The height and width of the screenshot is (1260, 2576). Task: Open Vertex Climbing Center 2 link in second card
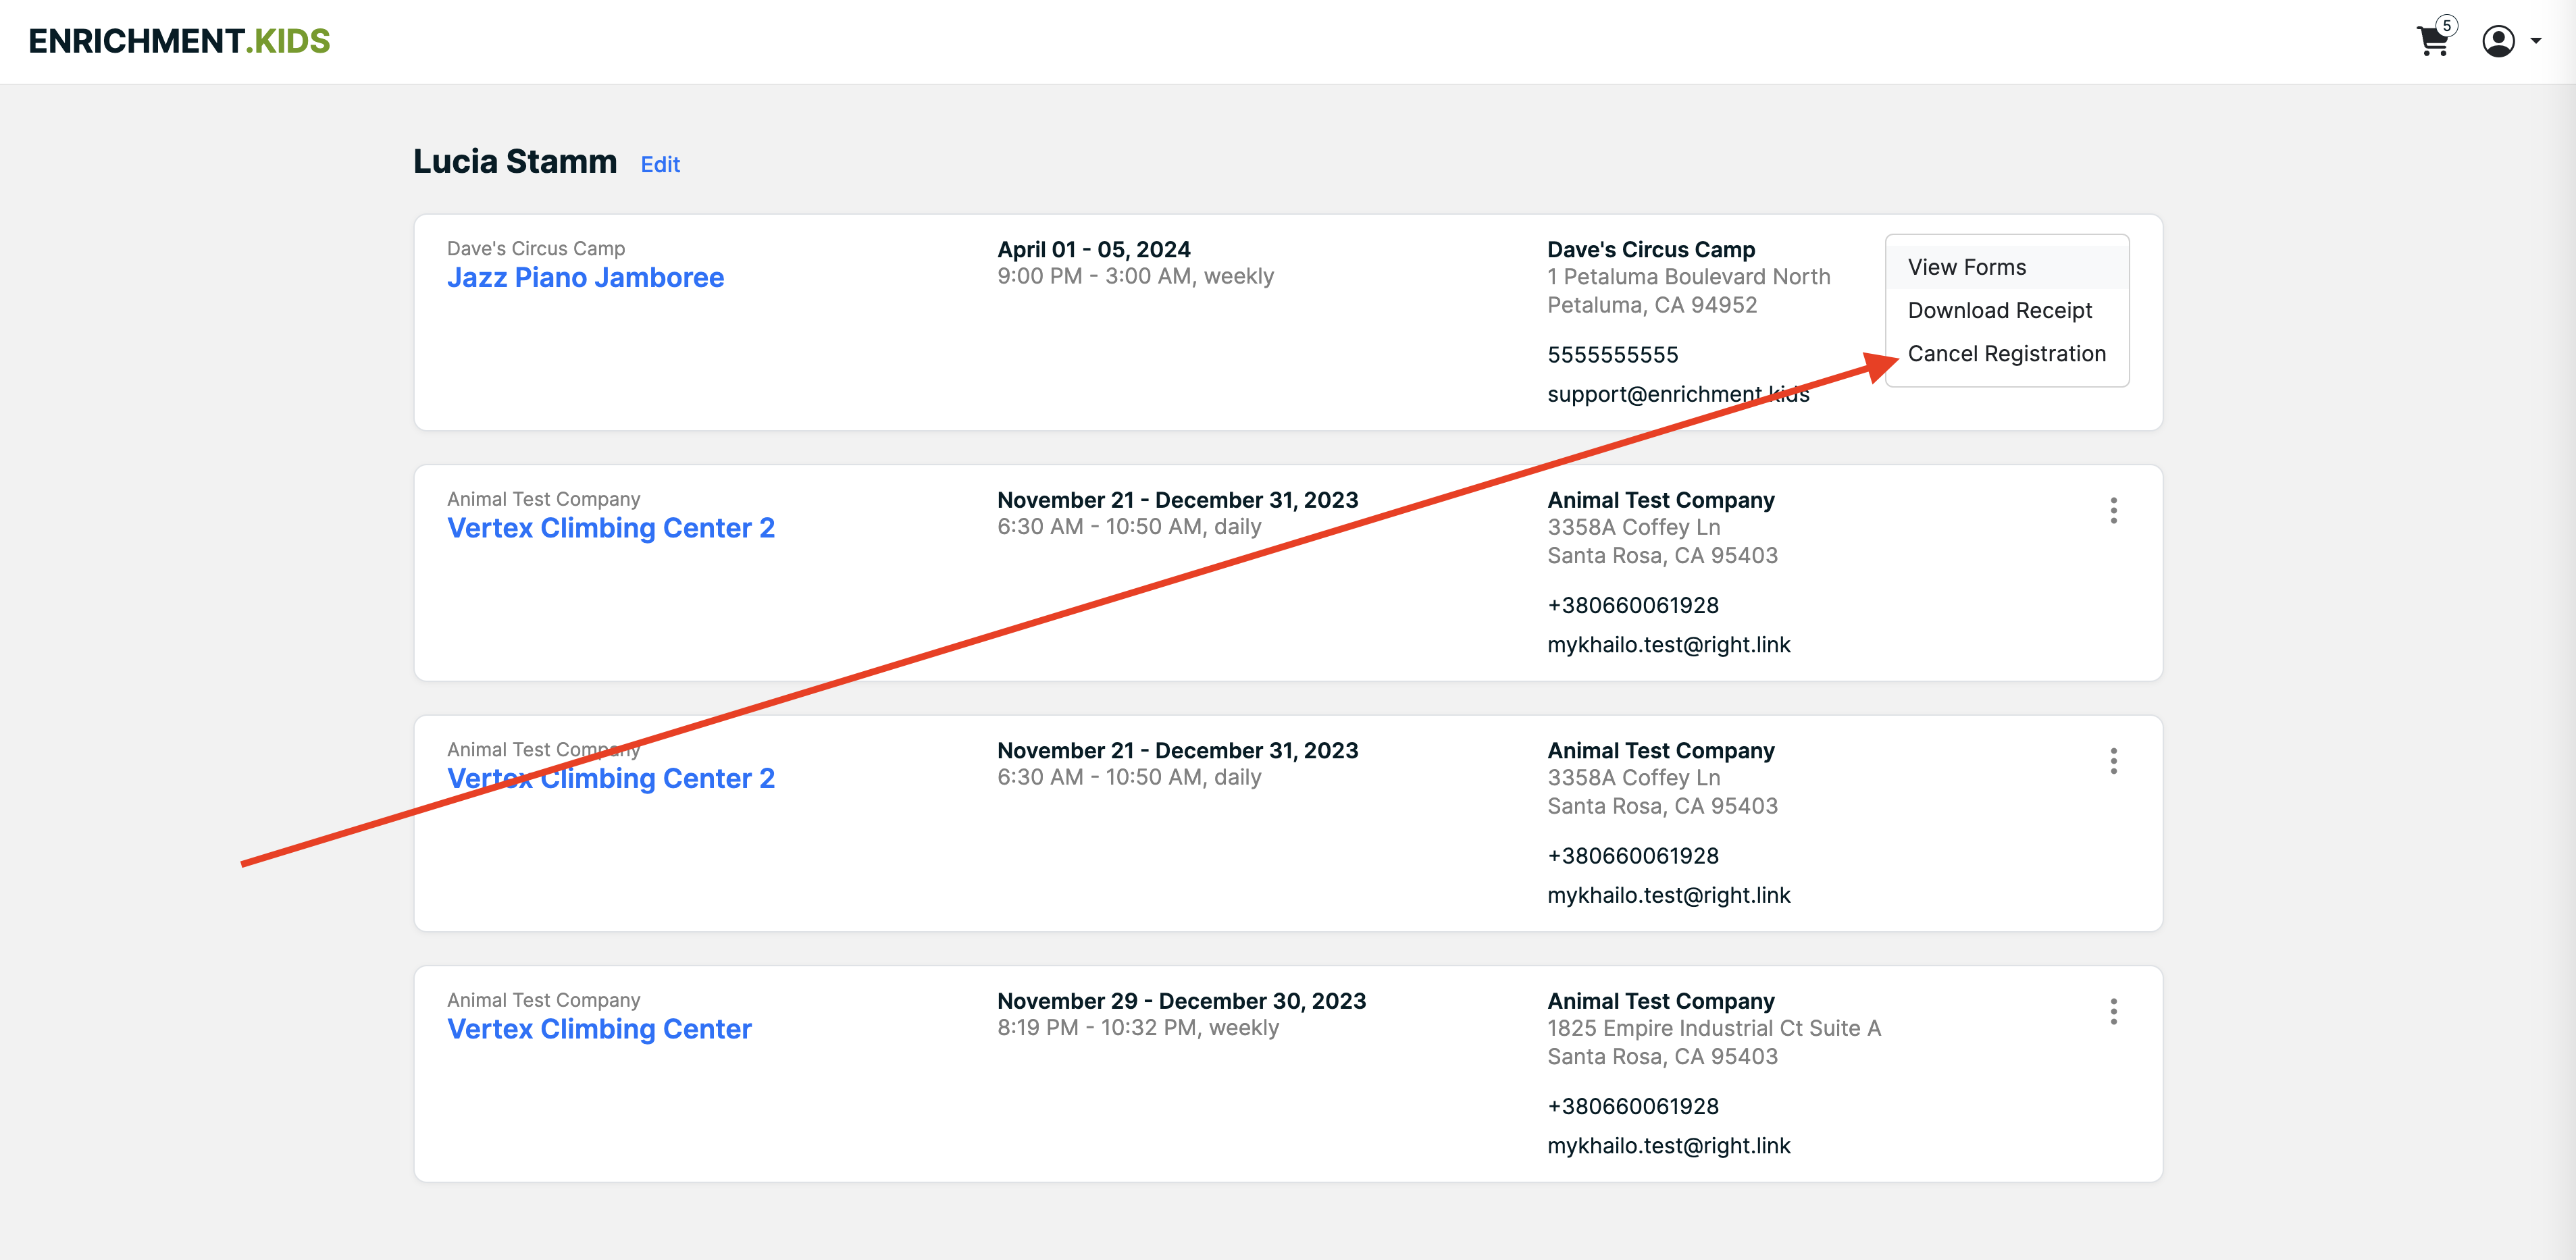pos(610,528)
